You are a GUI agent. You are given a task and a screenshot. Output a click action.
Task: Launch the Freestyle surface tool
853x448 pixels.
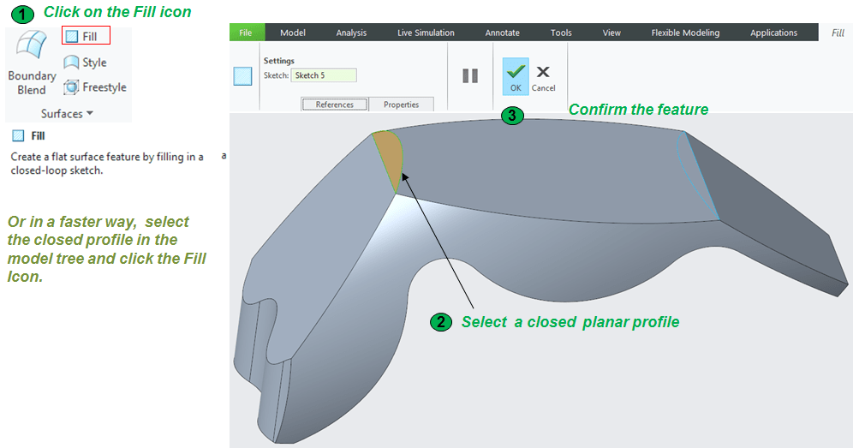pos(94,87)
